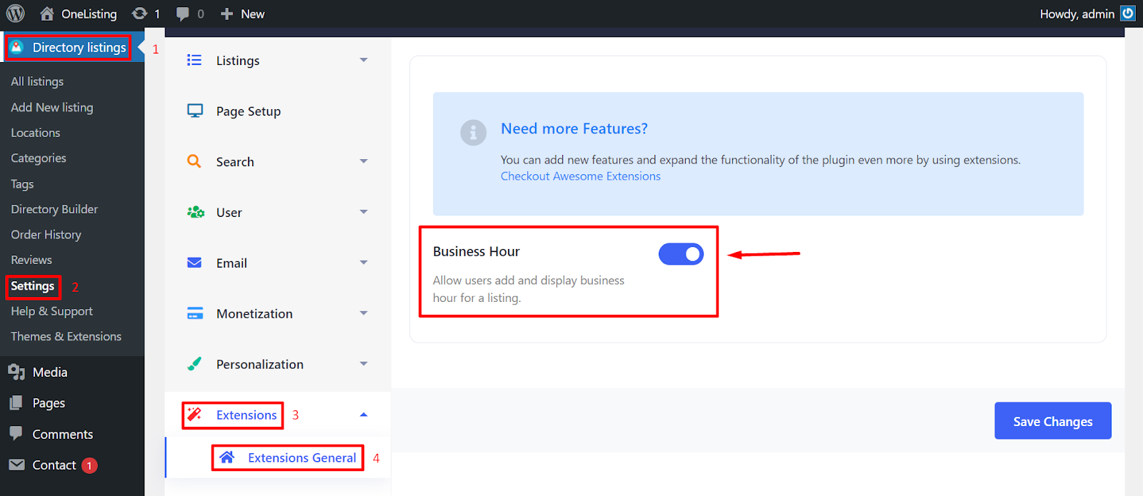Open the updates refresh icon
Screen dimensions: 1143x496
139,14
